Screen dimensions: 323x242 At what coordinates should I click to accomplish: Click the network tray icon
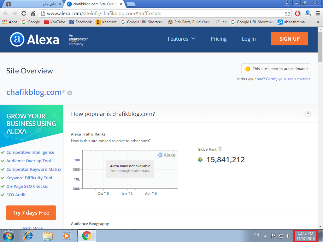280,236
